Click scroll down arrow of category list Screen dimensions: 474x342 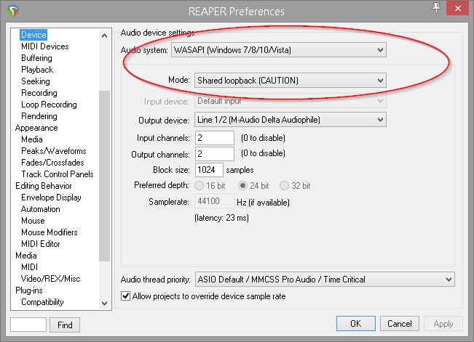[105, 303]
